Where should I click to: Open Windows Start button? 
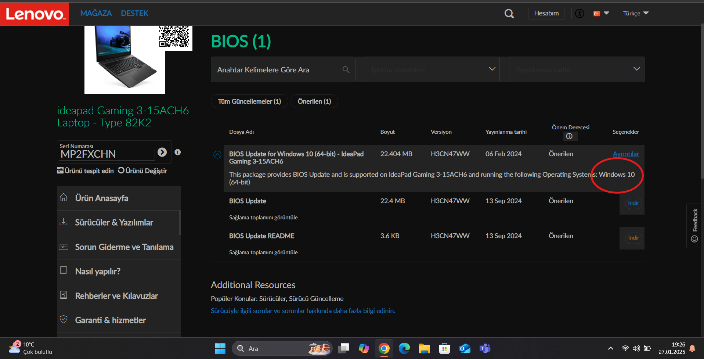[x=220, y=348]
